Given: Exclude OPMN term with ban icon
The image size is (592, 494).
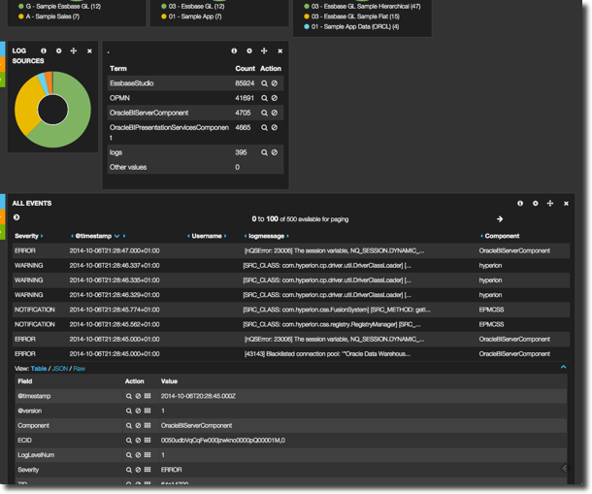Looking at the screenshot, I should pos(274,98).
